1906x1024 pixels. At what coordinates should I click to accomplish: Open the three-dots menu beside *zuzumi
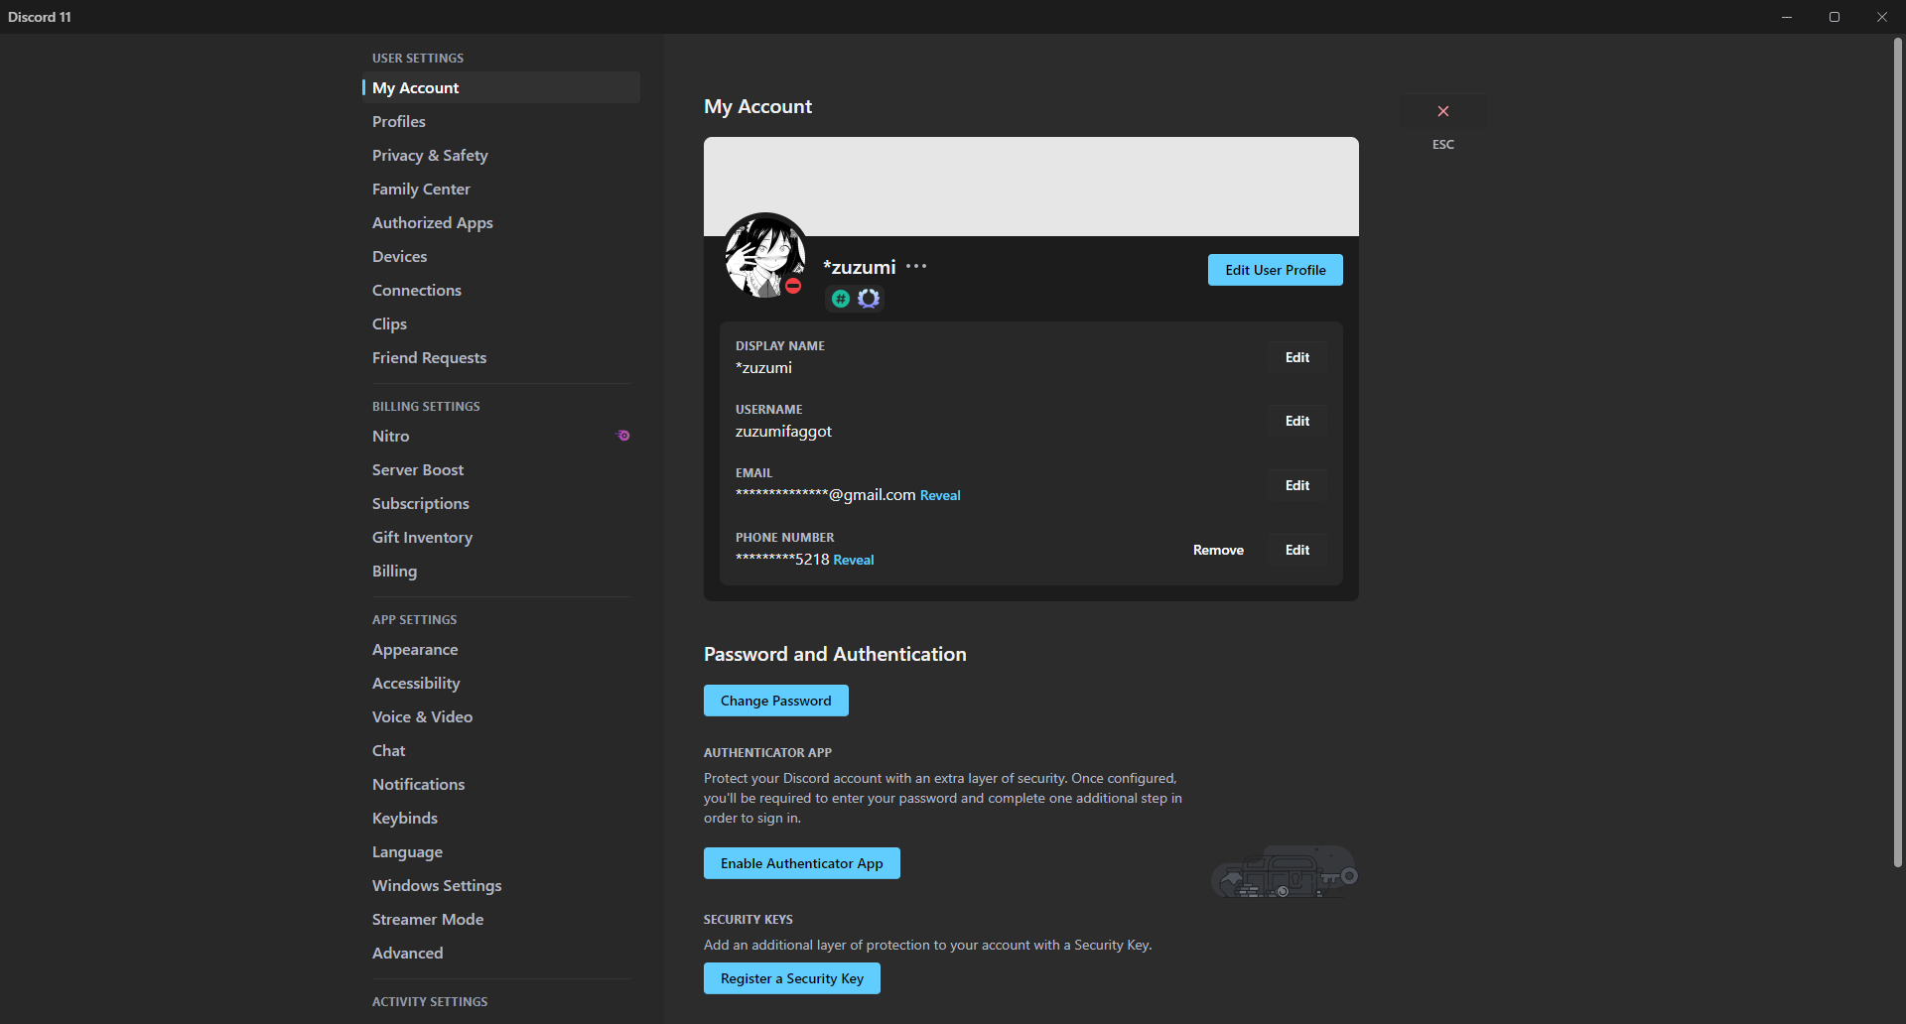(916, 266)
